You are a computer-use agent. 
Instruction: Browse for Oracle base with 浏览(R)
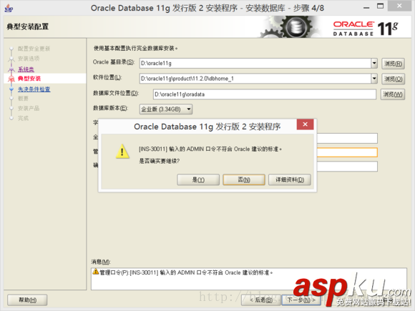[393, 64]
